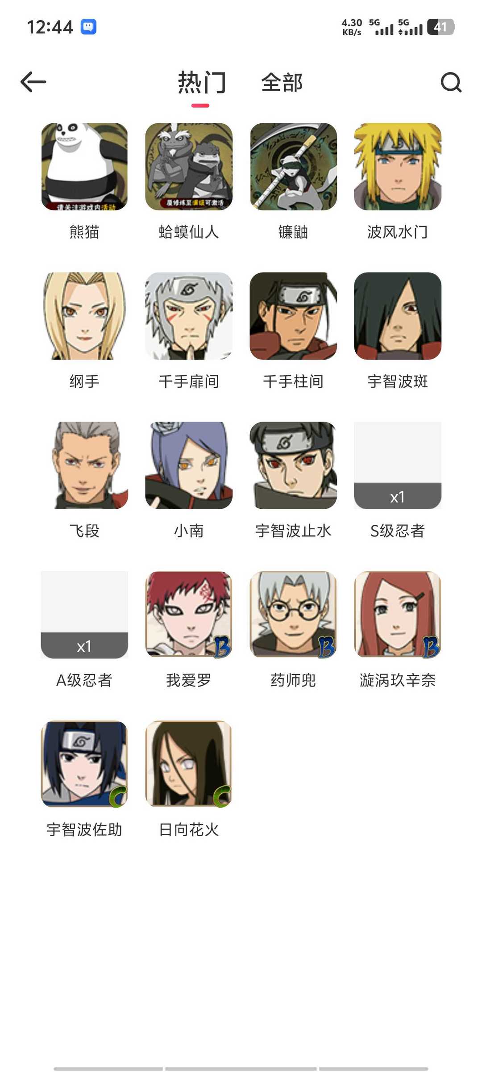Select the 宇智波止水 portrait
Image resolution: width=482 pixels, height=1072 pixels.
coord(293,465)
